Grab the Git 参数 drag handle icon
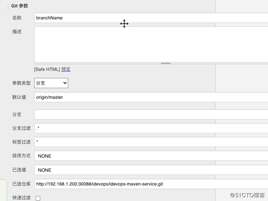 pos(6,6)
